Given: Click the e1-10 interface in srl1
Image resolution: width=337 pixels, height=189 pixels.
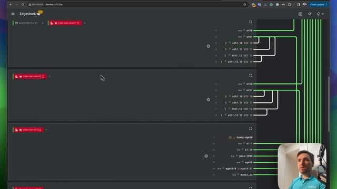Looking at the screenshot, I should coord(249,150).
